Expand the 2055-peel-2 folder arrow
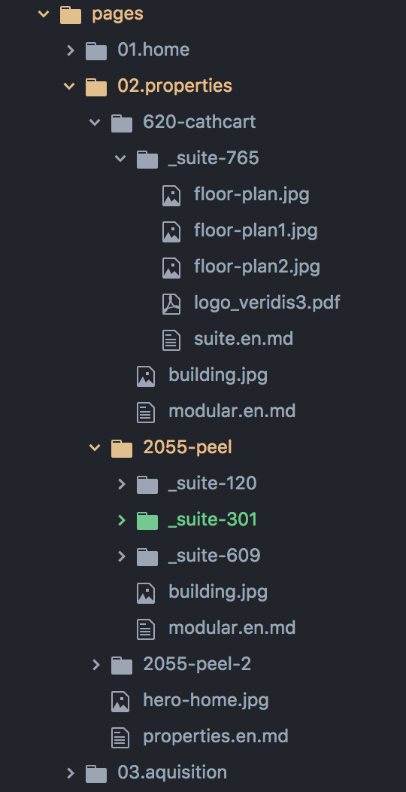 (x=95, y=665)
